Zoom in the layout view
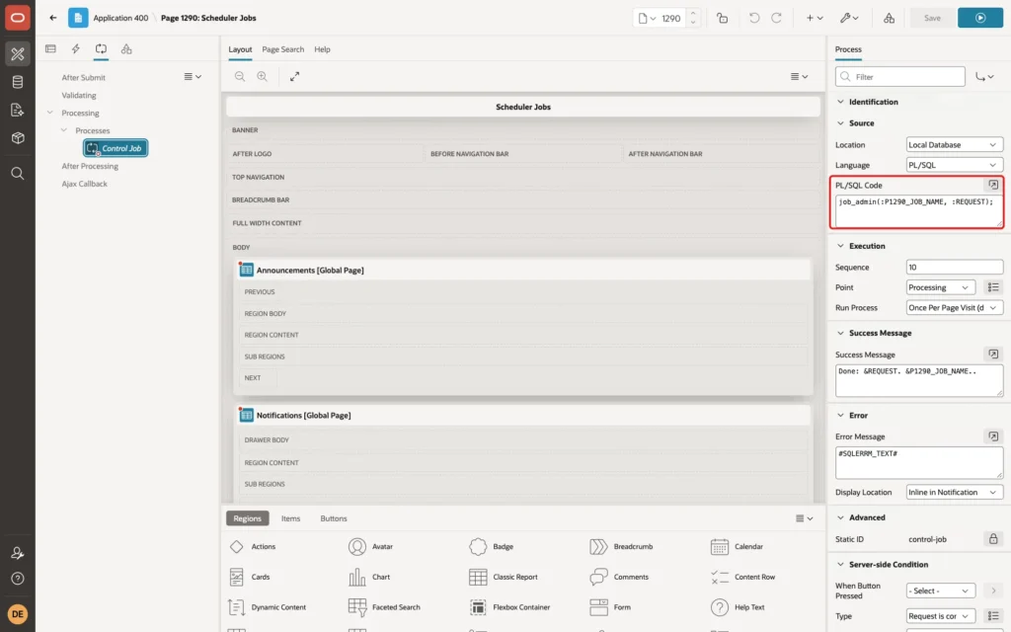 tap(262, 76)
